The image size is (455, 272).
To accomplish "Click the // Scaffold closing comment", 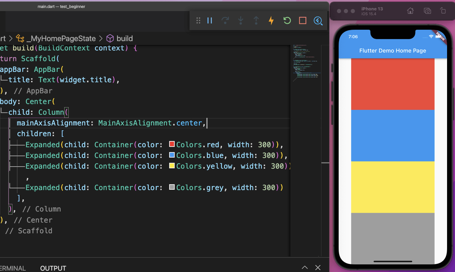I will point(29,231).
